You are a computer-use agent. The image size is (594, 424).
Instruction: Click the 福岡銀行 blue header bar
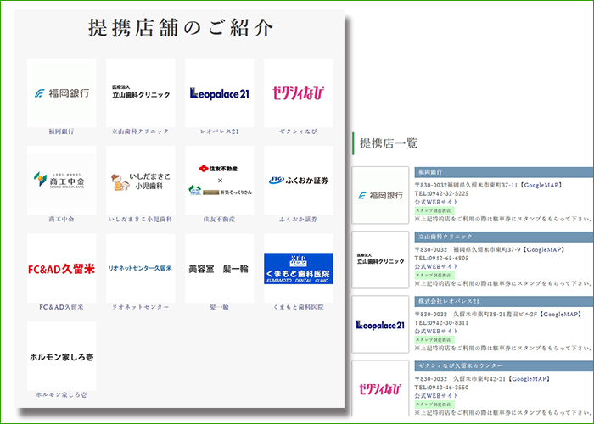click(x=504, y=172)
